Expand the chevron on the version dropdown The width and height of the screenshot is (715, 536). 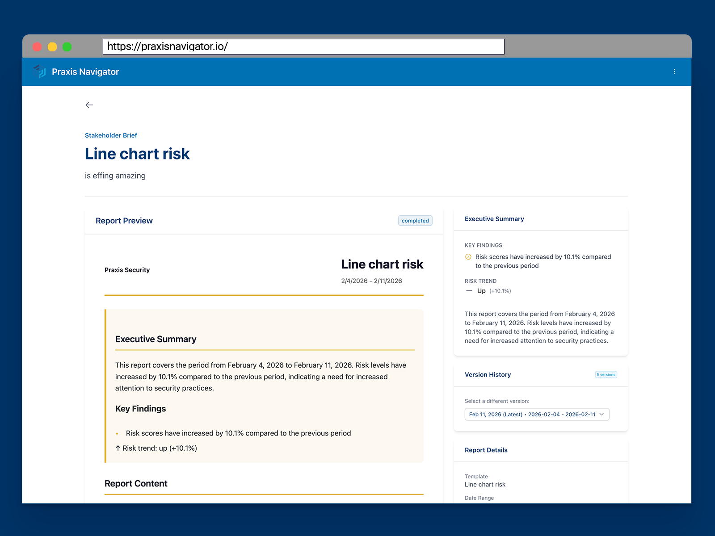pos(601,414)
